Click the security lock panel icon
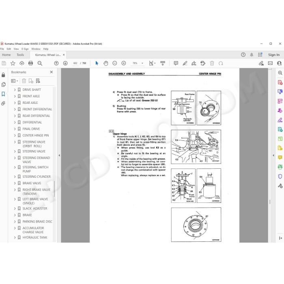The height and width of the screenshot is (284, 284). point(3,75)
